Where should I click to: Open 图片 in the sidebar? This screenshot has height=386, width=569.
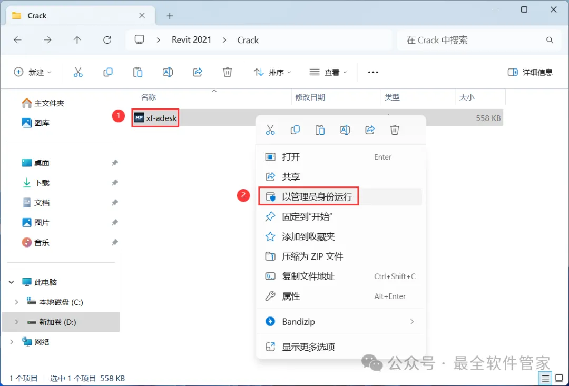pyautogui.click(x=36, y=222)
